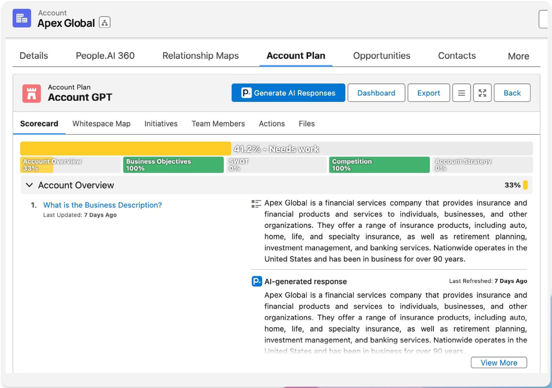This screenshot has height=388, width=552.
Task: Open the More tabs menu
Action: pos(518,56)
